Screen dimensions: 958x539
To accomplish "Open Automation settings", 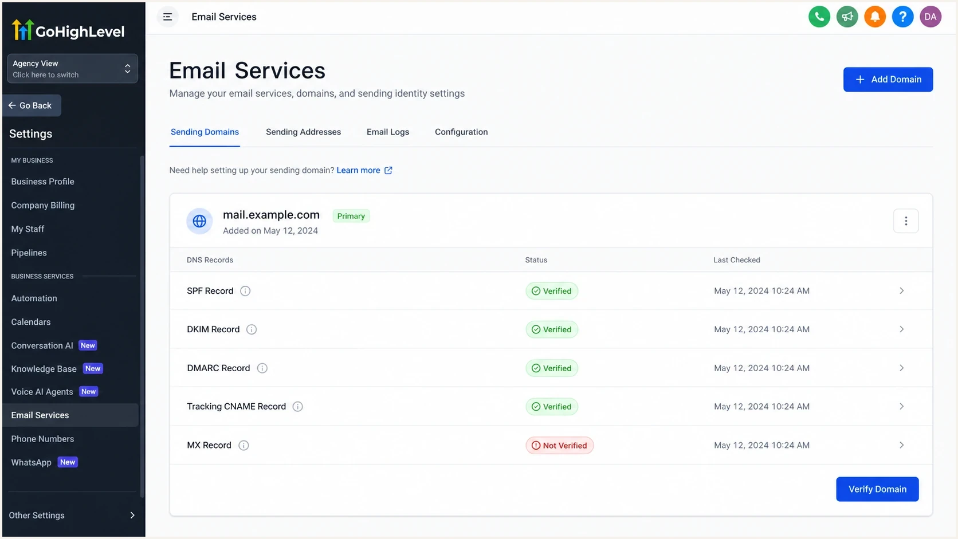I will coord(34,298).
